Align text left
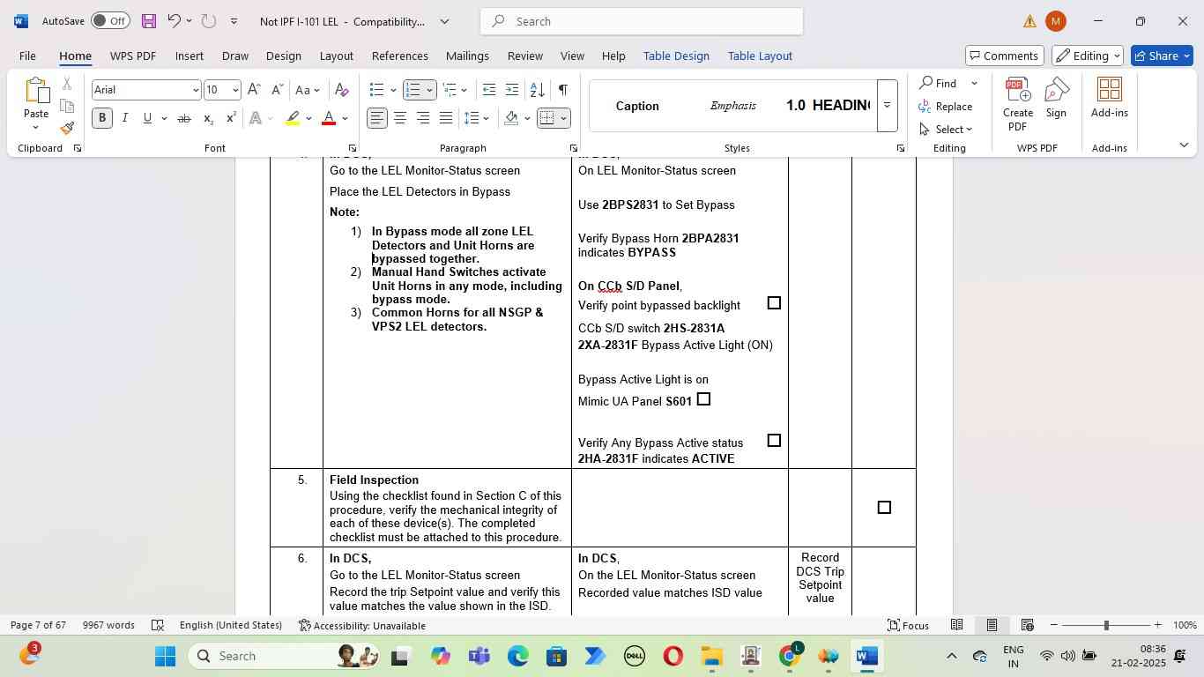 pyautogui.click(x=377, y=118)
